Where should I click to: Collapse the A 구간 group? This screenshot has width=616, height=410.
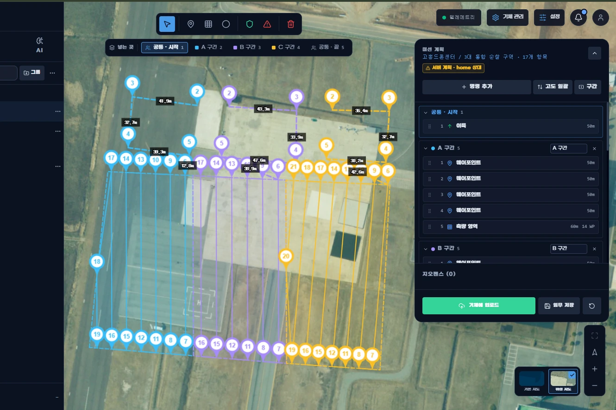tap(426, 148)
